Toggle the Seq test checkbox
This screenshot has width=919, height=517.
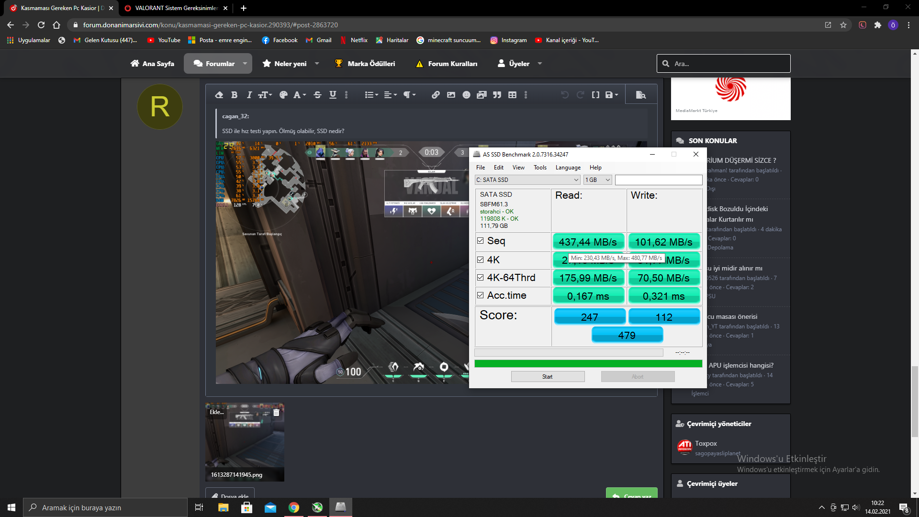[480, 241]
